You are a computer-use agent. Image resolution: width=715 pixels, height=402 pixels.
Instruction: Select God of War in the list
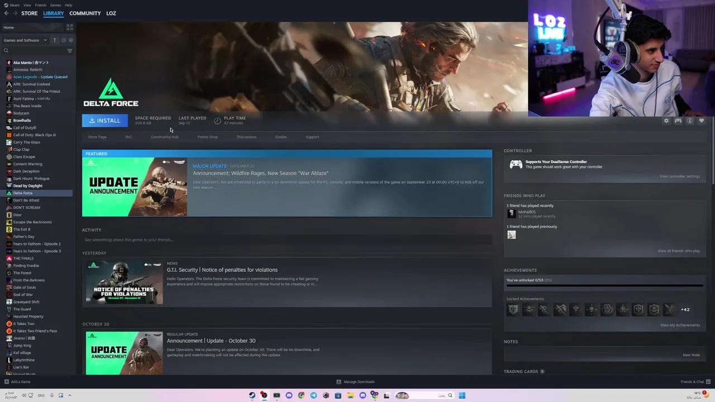coord(23,295)
